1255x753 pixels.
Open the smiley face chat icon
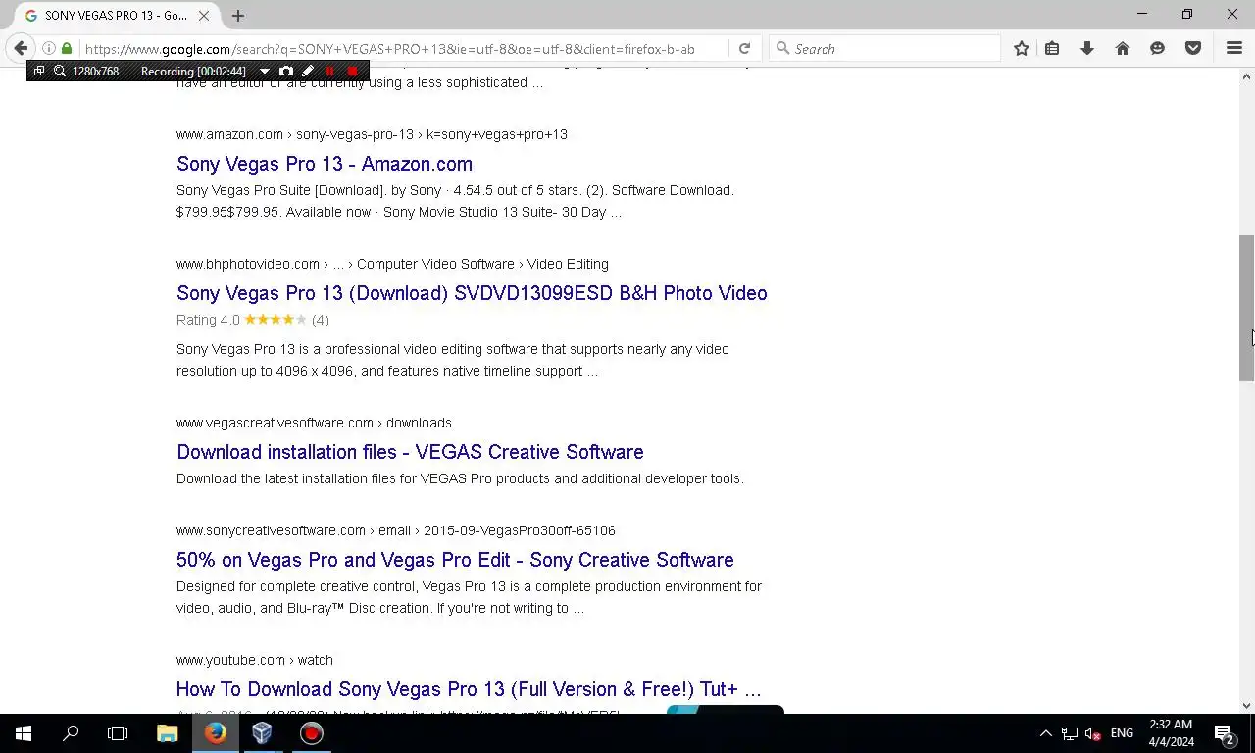click(x=1158, y=48)
